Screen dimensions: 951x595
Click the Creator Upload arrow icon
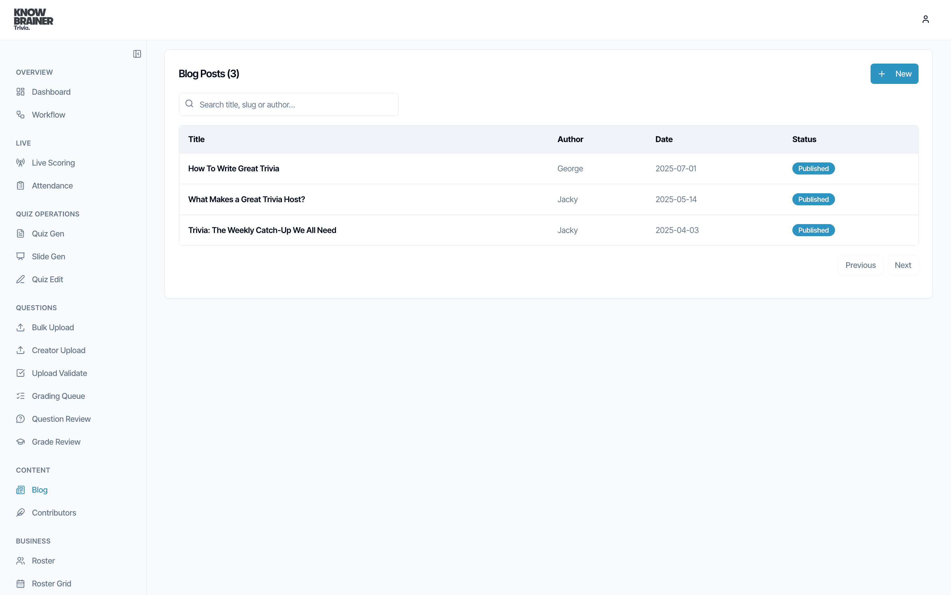coord(20,350)
